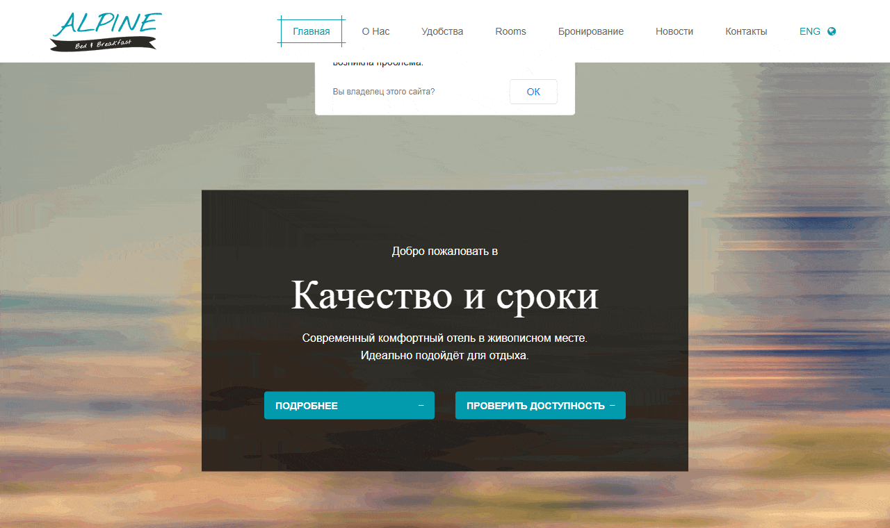890x528 pixels.
Task: Dismiss the dialog with the ОК button
Action: (533, 92)
